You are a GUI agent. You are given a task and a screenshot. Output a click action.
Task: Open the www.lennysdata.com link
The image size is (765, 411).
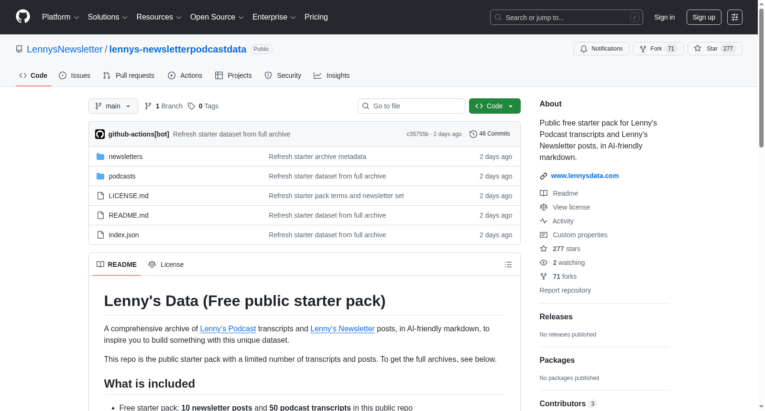click(585, 176)
